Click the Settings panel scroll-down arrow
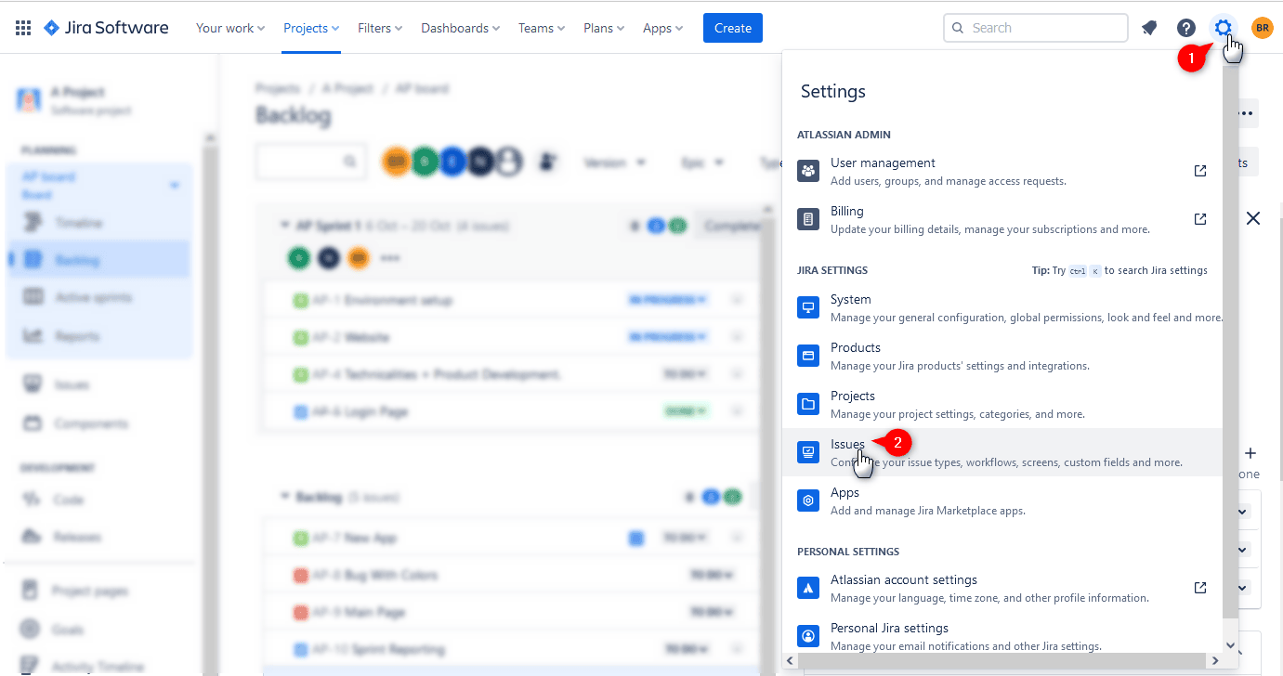This screenshot has width=1283, height=676. pyautogui.click(x=1230, y=644)
